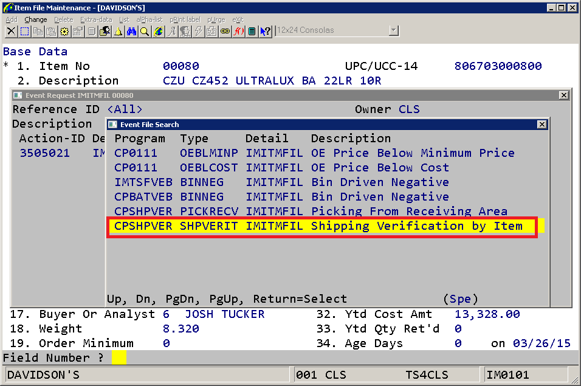Open the List menu
This screenshot has width=581, height=386.
tap(124, 19)
